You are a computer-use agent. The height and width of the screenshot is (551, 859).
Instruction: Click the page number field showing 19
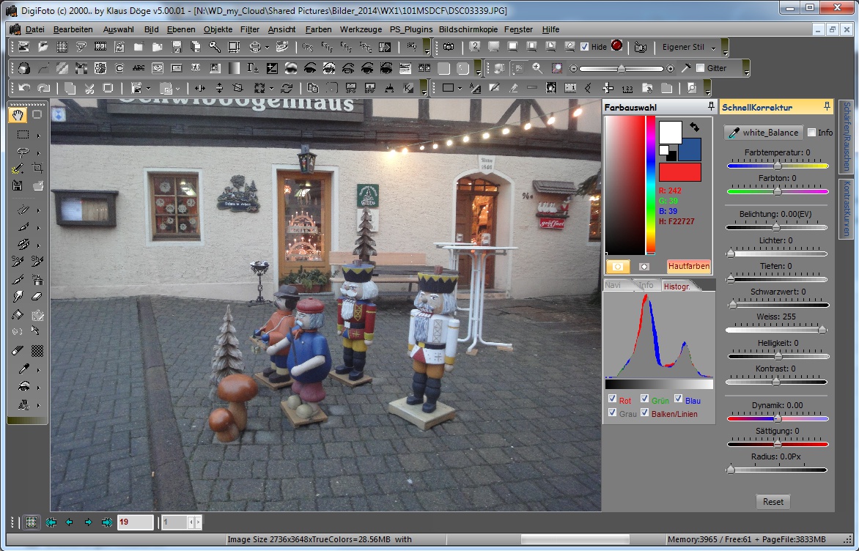pyautogui.click(x=135, y=523)
